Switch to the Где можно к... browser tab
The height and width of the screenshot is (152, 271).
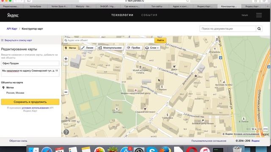pos(132,6)
